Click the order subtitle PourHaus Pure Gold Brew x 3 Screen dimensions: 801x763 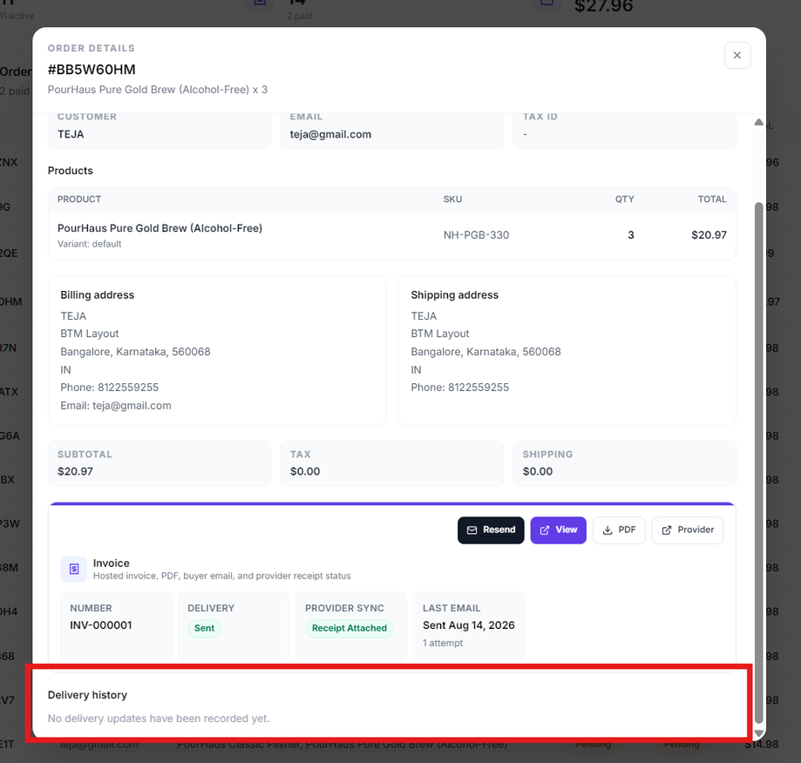coord(158,90)
